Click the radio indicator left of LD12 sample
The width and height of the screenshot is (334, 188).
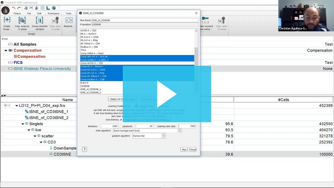coord(5,105)
